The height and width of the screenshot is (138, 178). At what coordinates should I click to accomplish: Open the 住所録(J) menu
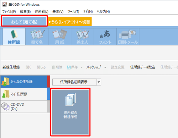point(42,12)
